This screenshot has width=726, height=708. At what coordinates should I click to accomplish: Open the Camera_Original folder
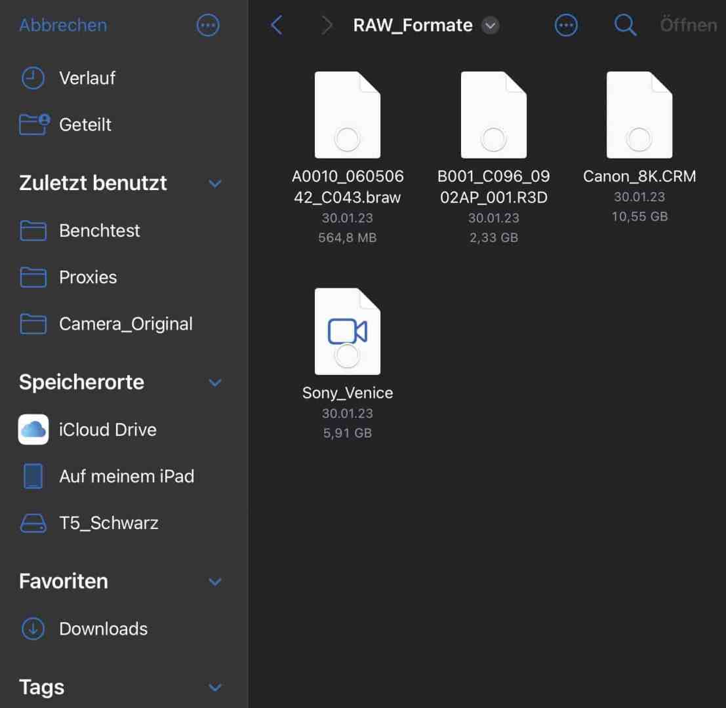[x=126, y=323]
